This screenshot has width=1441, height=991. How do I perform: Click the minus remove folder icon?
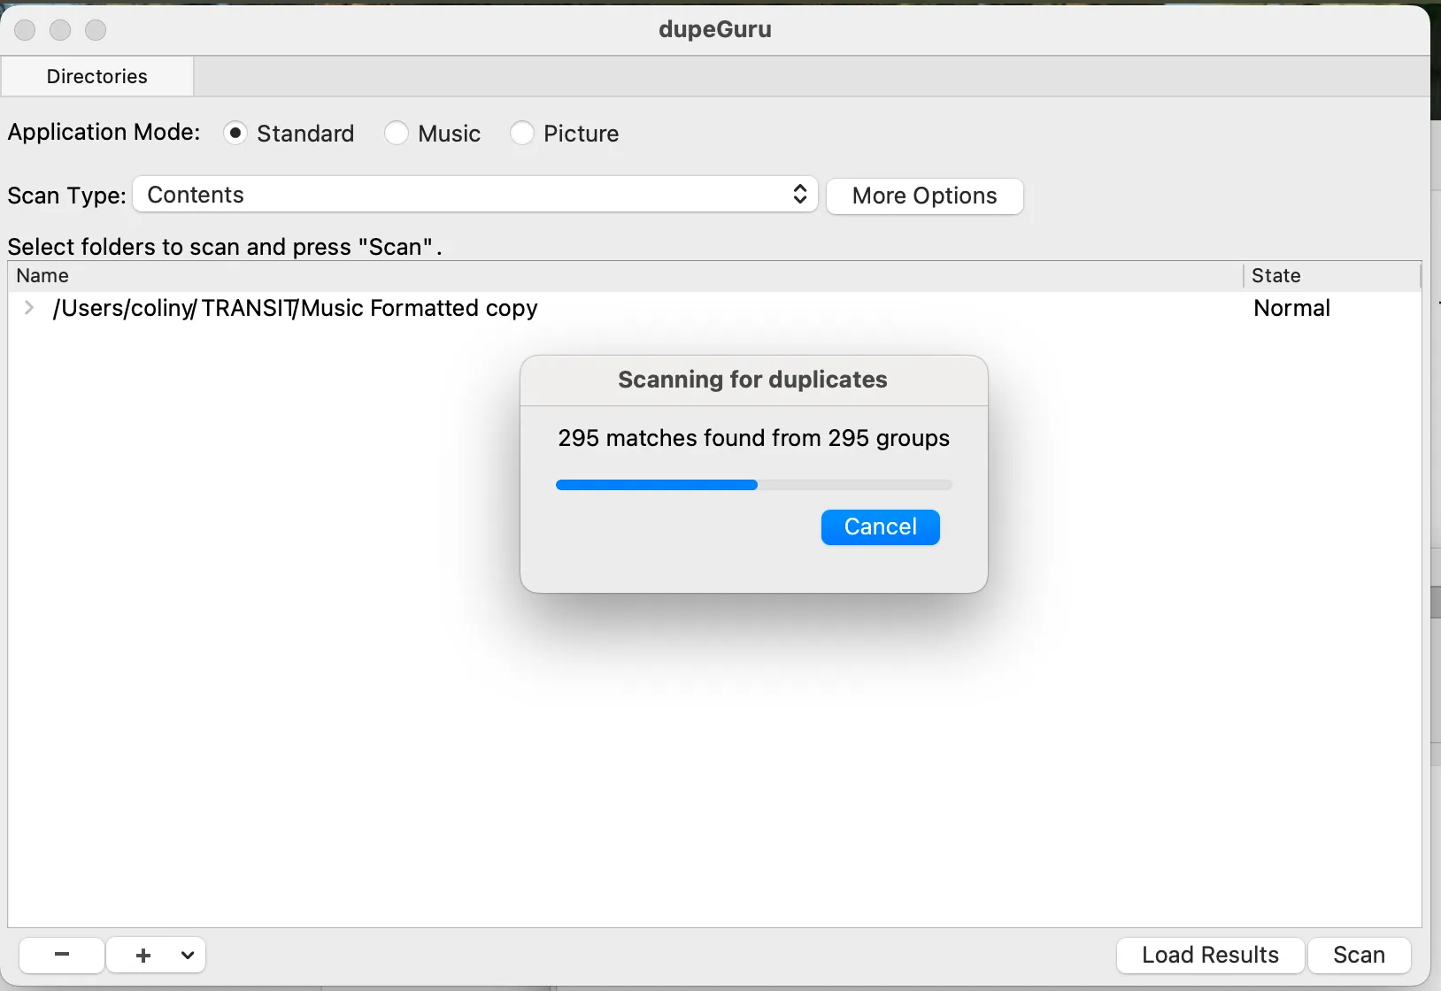(x=61, y=955)
